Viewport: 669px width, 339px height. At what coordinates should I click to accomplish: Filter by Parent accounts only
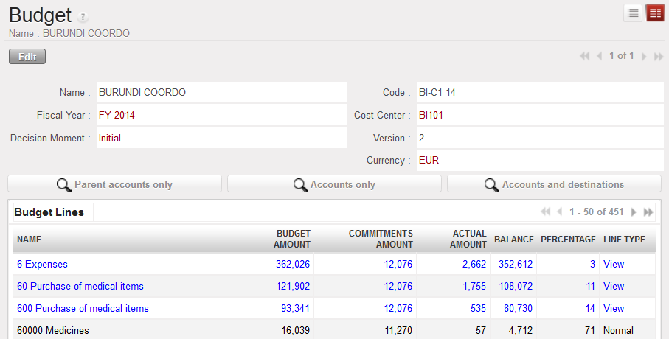pos(114,184)
